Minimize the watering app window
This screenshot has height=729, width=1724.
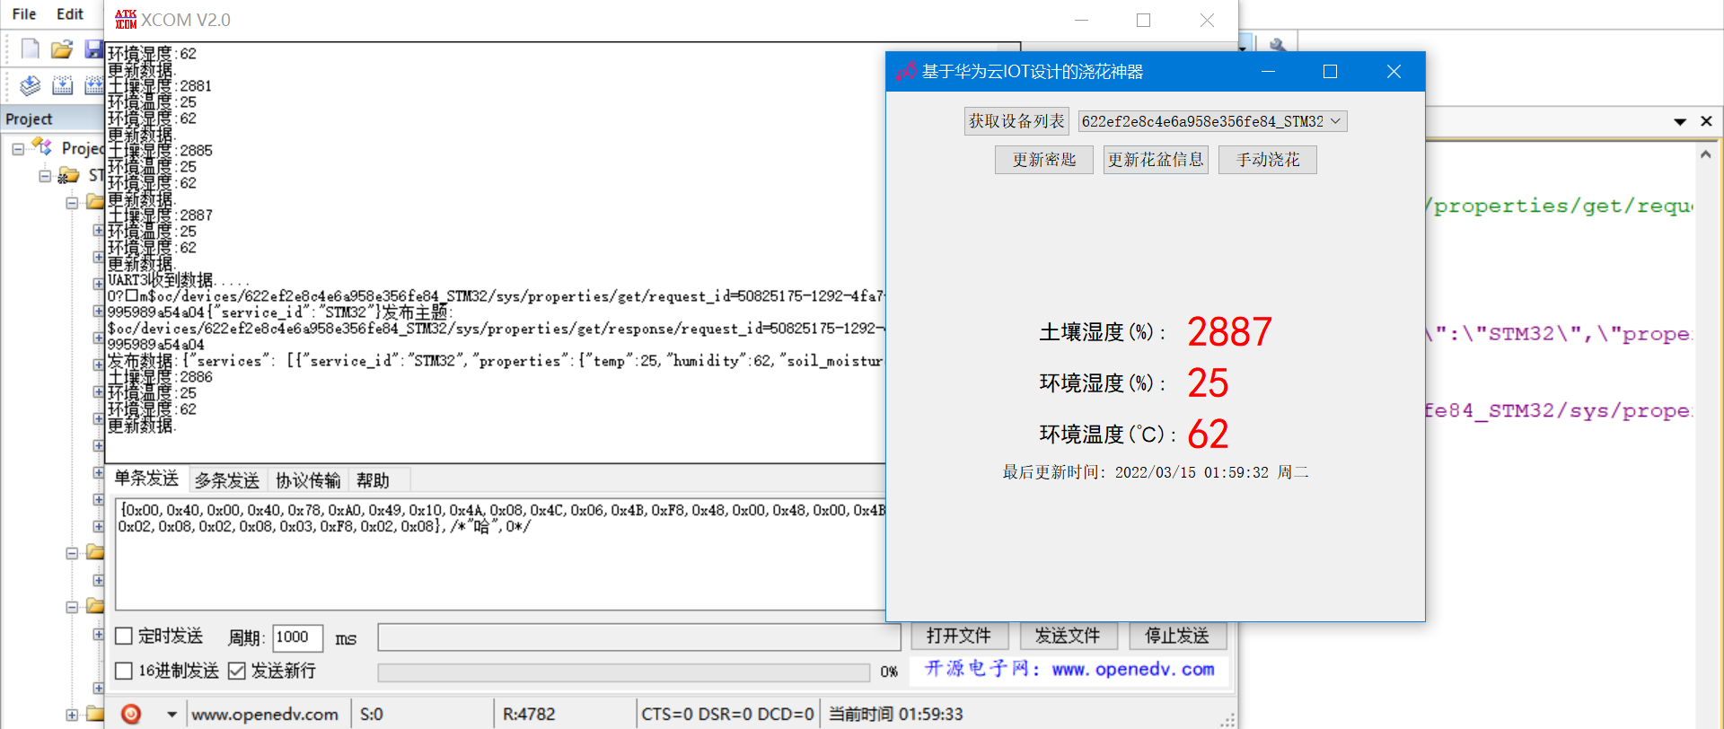[x=1268, y=72]
